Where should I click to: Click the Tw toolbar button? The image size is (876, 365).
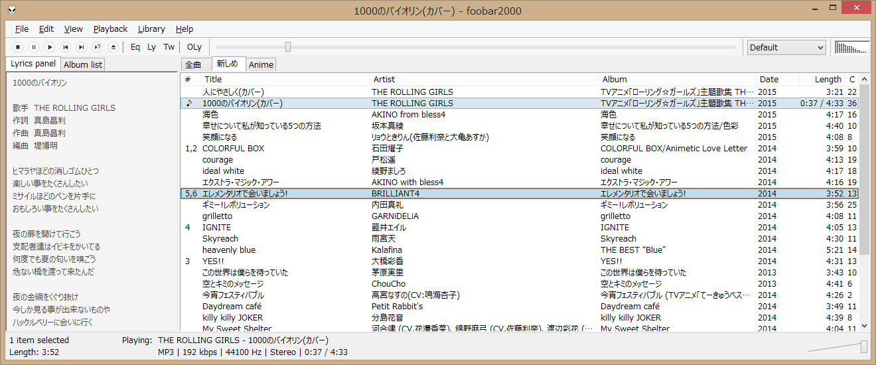169,47
